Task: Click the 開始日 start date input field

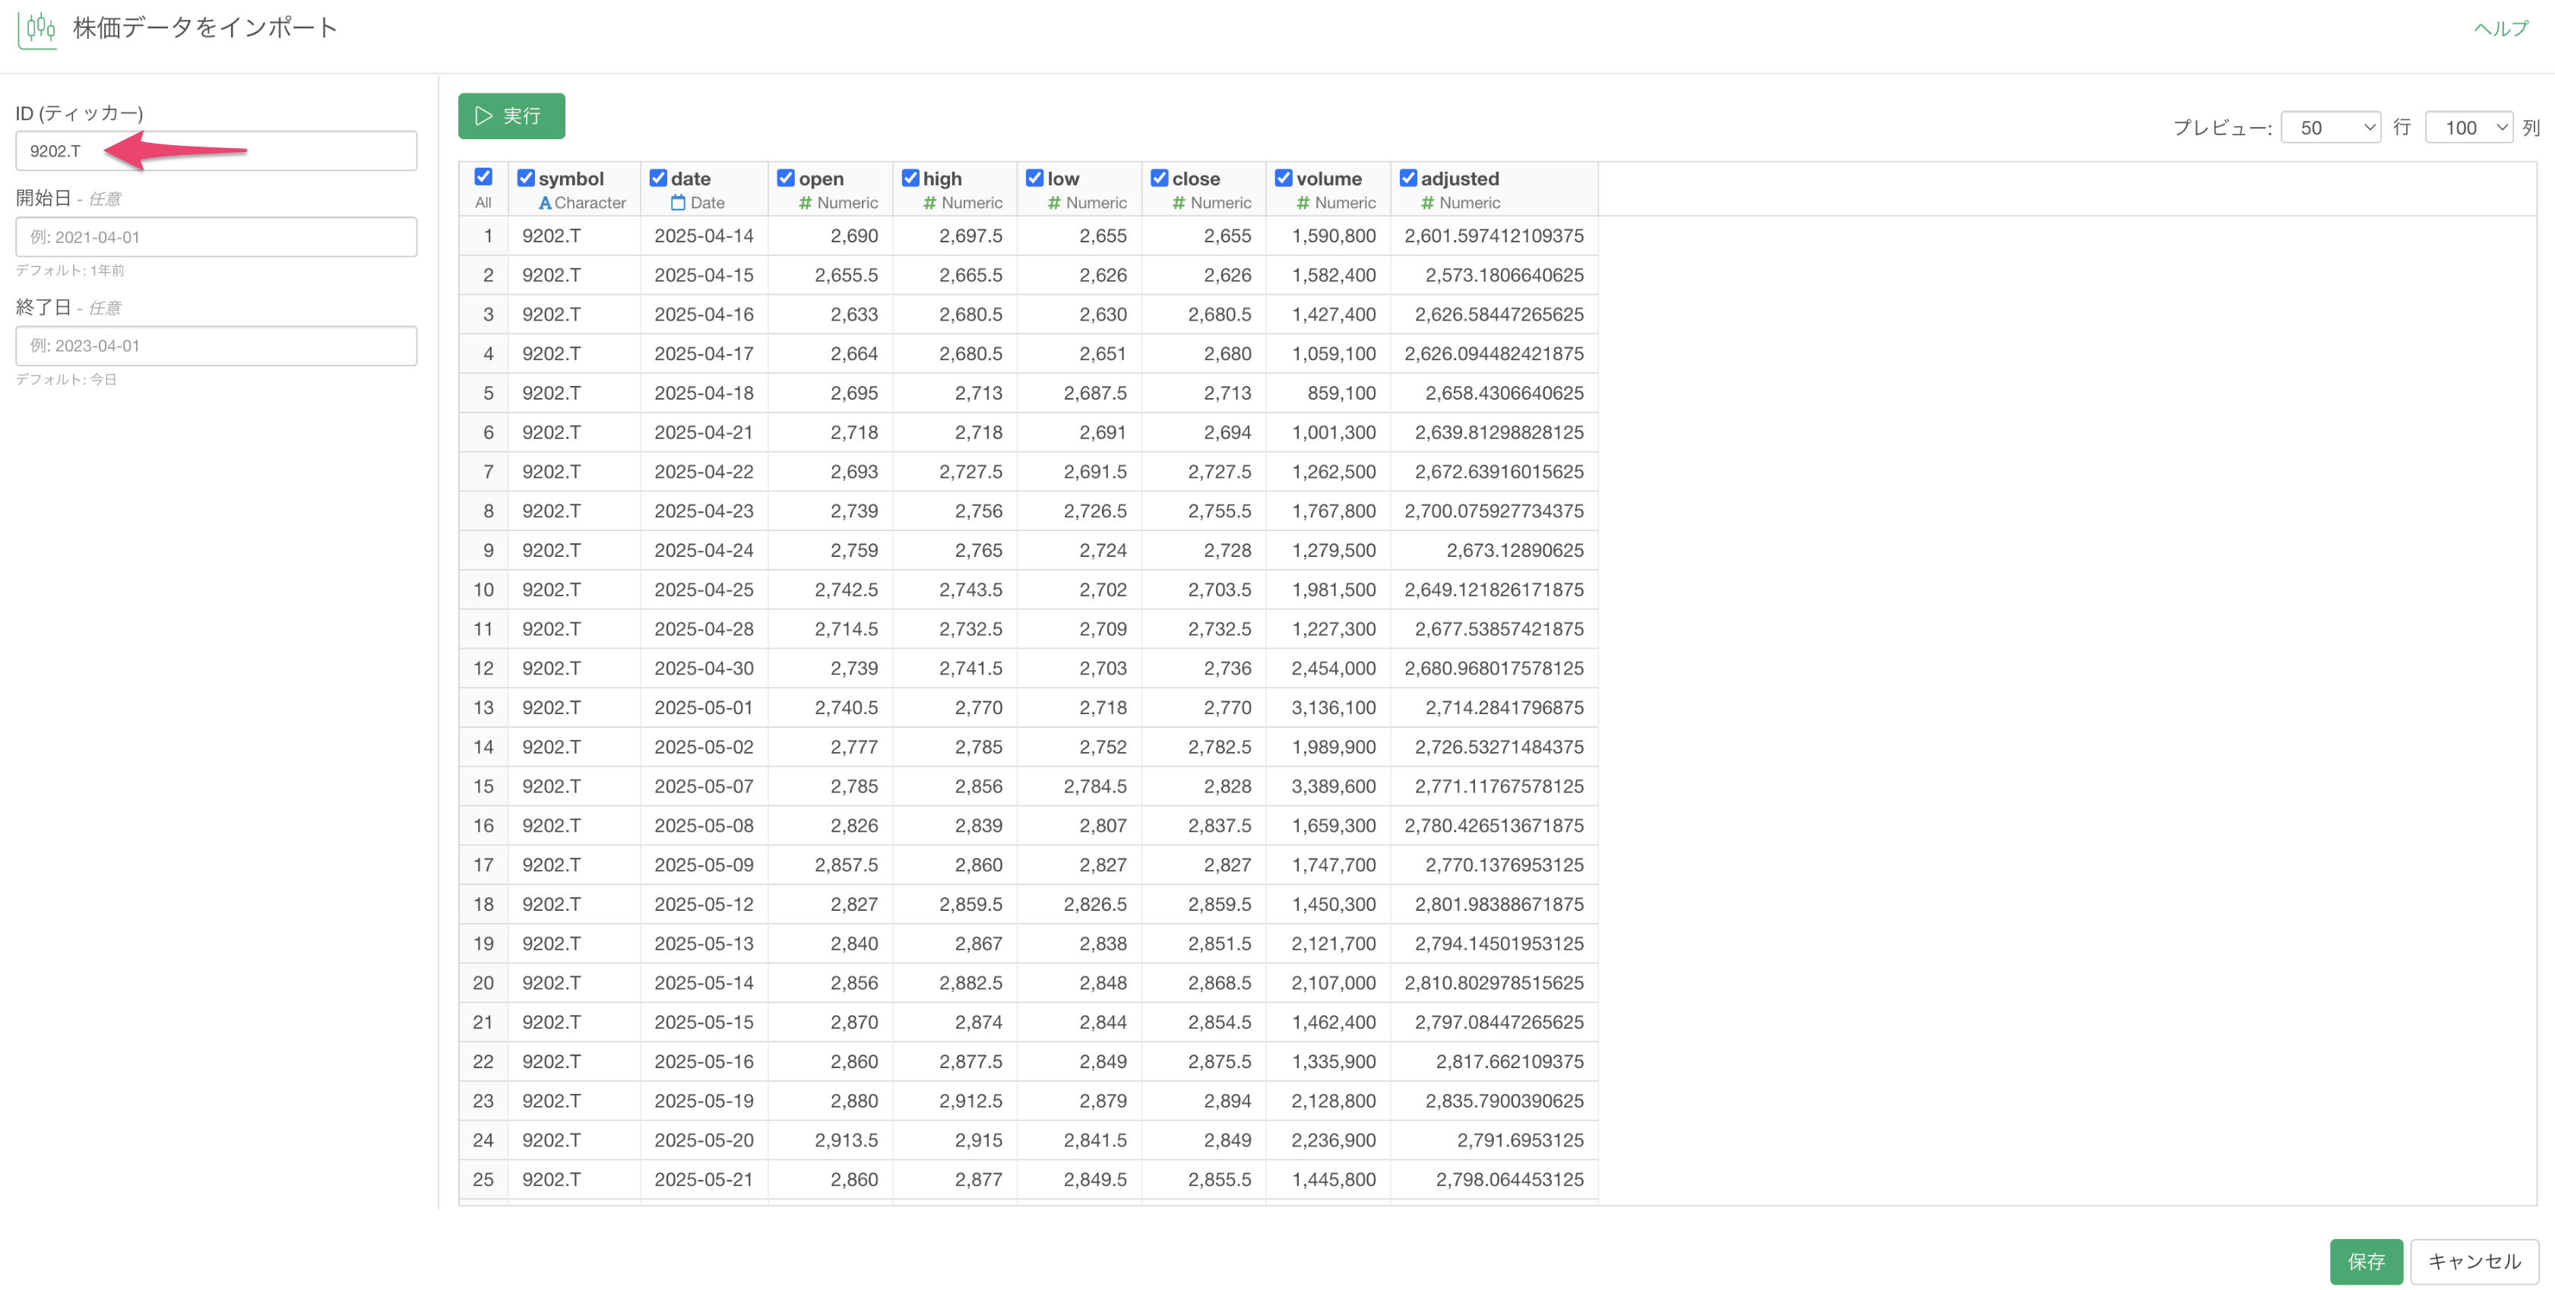Action: 217,238
